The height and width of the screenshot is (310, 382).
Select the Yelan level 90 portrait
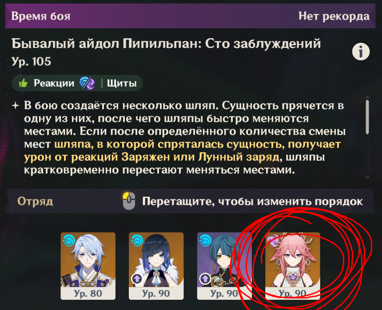click(x=156, y=266)
